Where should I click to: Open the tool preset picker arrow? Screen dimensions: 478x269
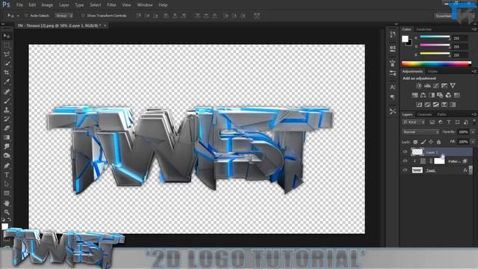pyautogui.click(x=18, y=16)
